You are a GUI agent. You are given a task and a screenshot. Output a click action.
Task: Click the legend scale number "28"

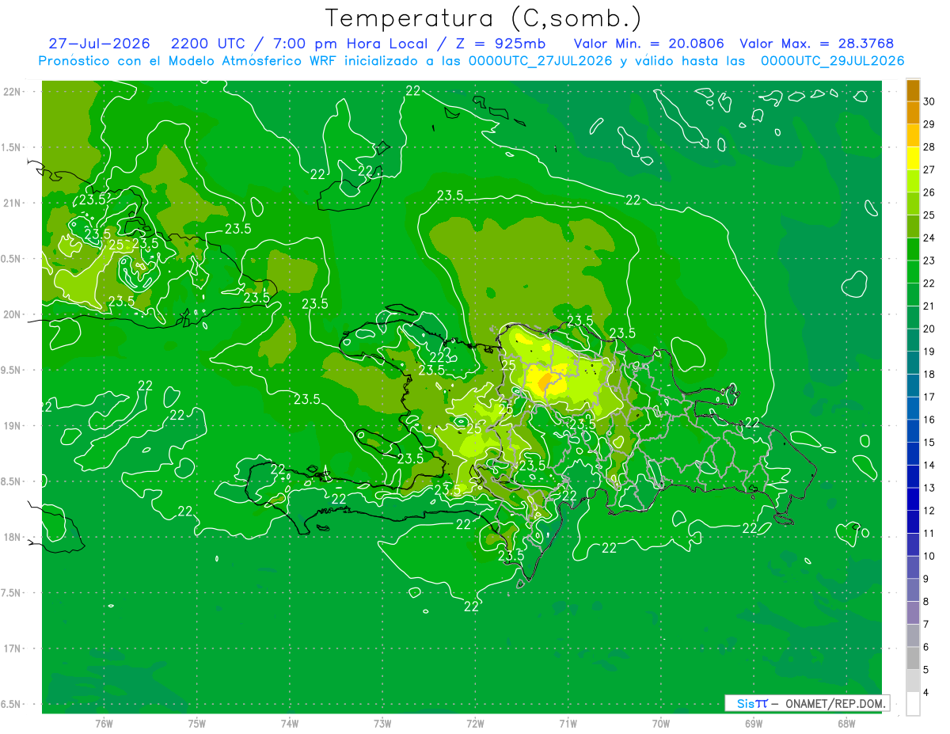[929, 146]
